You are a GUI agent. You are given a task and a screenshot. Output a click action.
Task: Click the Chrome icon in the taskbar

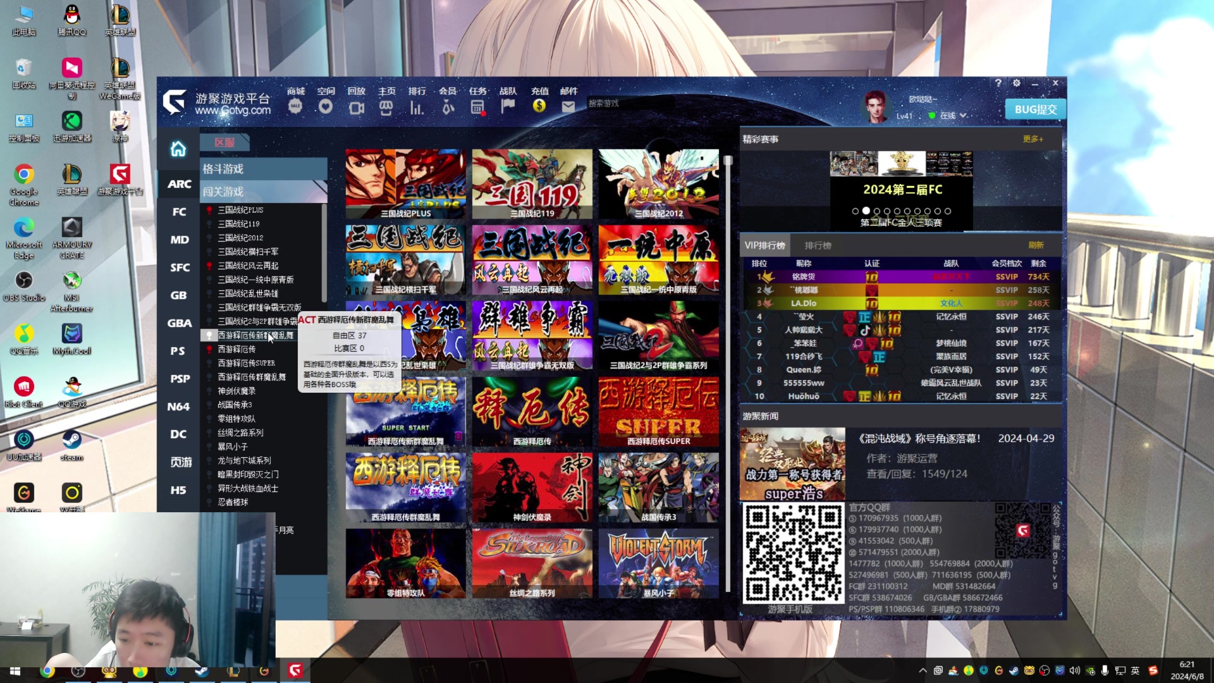(47, 671)
